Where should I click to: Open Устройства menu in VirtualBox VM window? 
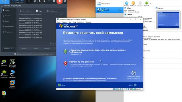[x=81, y=22]
